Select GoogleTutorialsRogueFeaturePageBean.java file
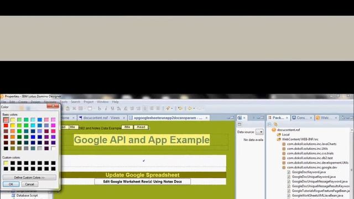 click(x=321, y=191)
